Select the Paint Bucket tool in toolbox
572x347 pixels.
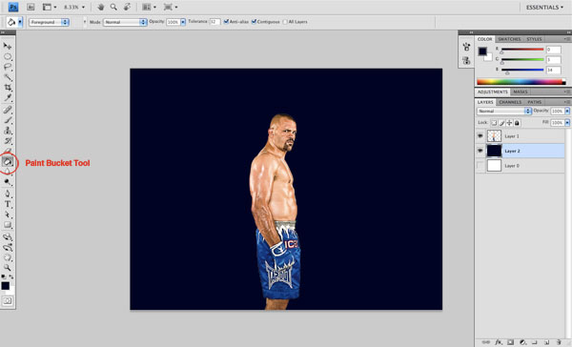click(x=8, y=161)
